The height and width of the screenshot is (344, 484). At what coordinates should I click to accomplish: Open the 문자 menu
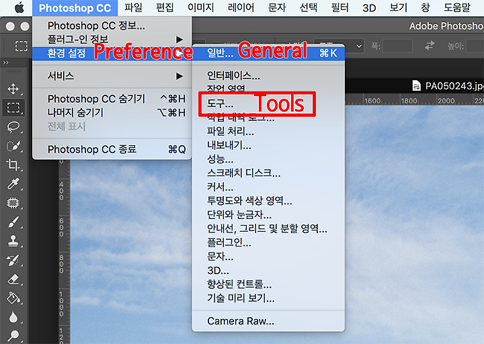coord(277,8)
